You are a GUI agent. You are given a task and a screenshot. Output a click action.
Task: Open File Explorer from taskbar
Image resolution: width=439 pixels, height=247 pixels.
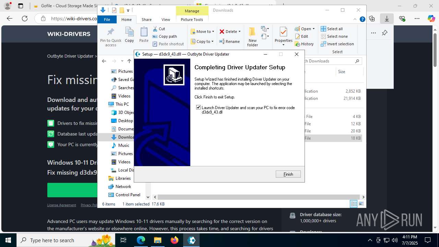point(157,240)
